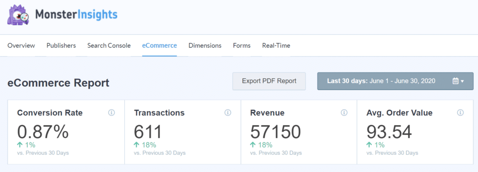The height and width of the screenshot is (172, 478).
Task: Switch to the Overview tab
Action: 21,46
